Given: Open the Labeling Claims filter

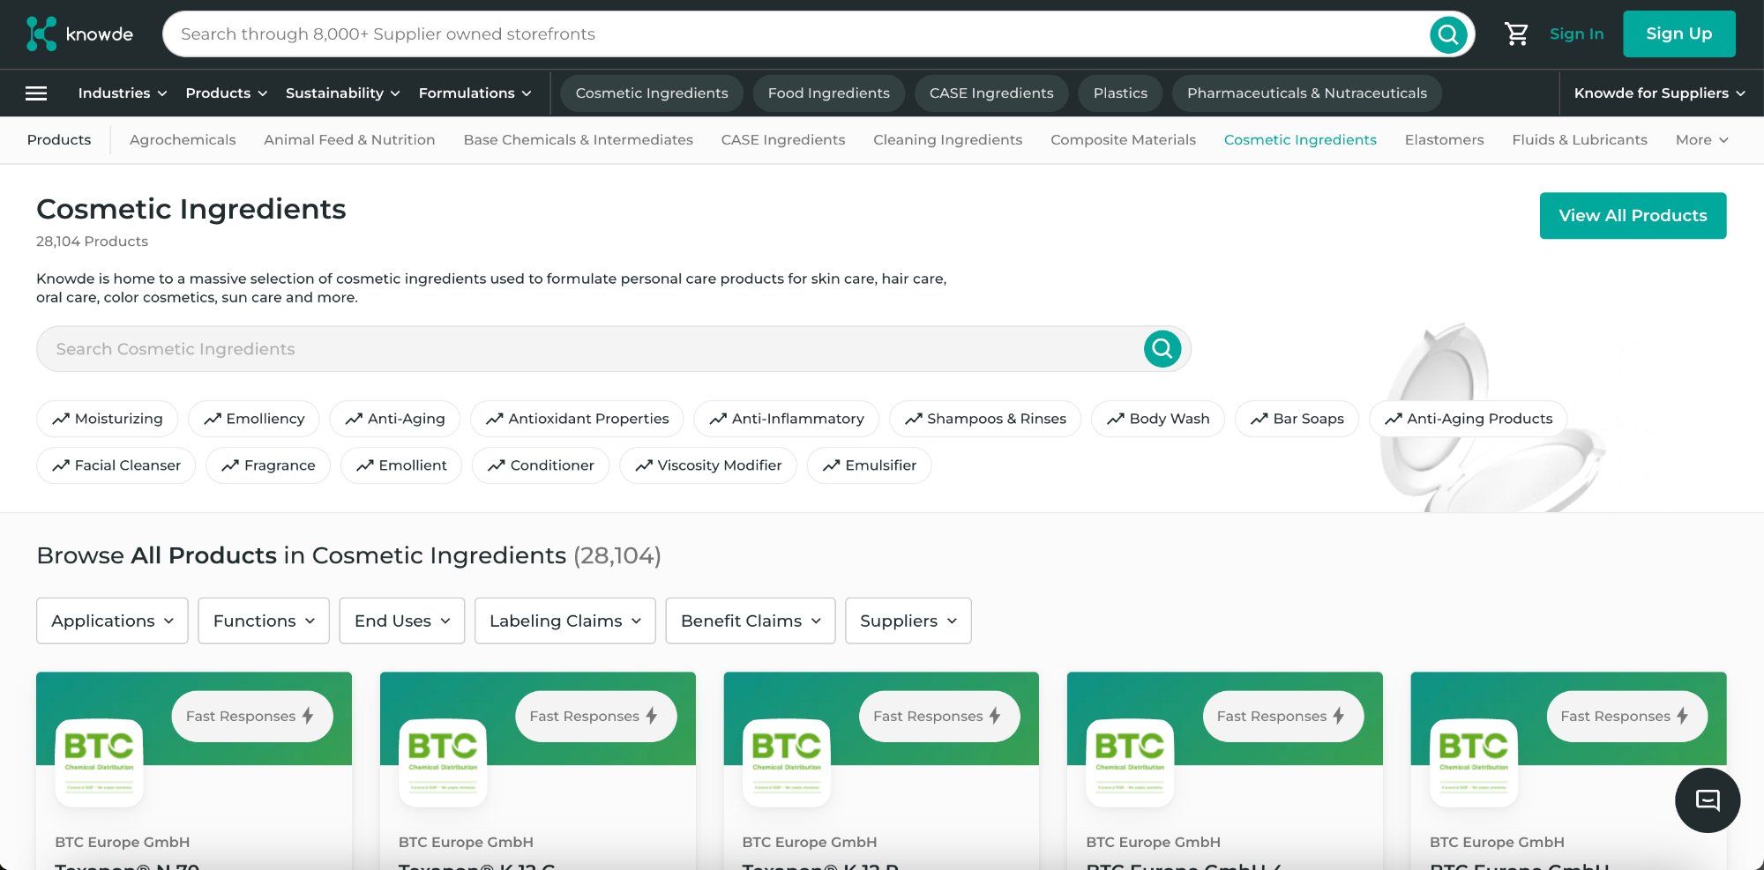Looking at the screenshot, I should click(564, 621).
